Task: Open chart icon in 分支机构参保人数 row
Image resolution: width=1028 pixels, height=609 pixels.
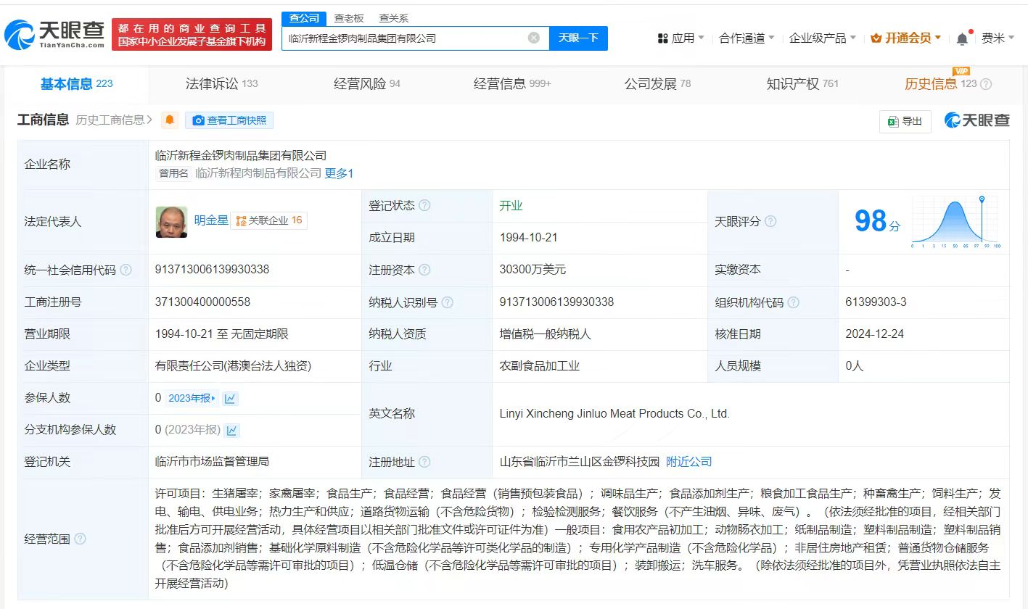Action: pos(232,430)
